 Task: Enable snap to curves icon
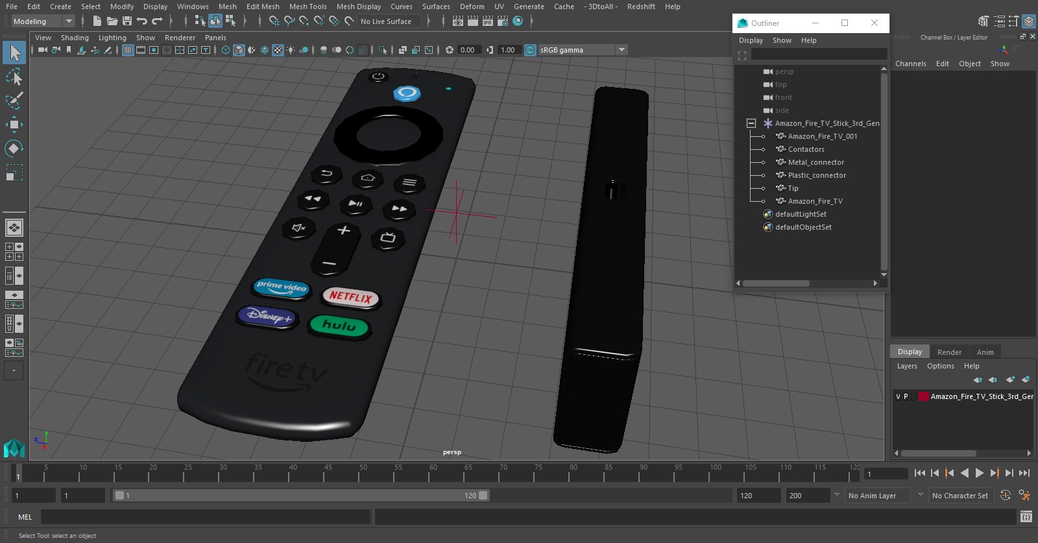click(x=289, y=21)
